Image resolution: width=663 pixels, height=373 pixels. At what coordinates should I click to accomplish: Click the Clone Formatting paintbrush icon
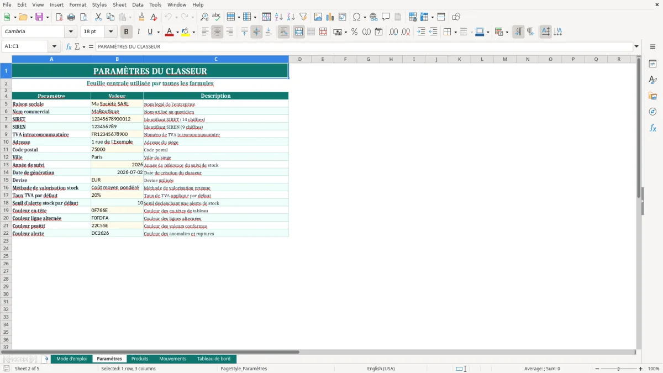[x=141, y=17]
